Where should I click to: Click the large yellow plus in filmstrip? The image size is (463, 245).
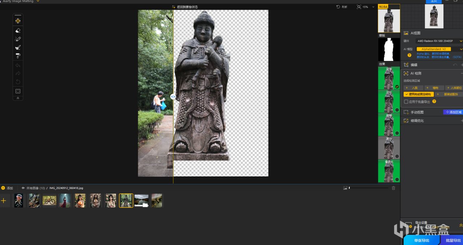click(4, 201)
